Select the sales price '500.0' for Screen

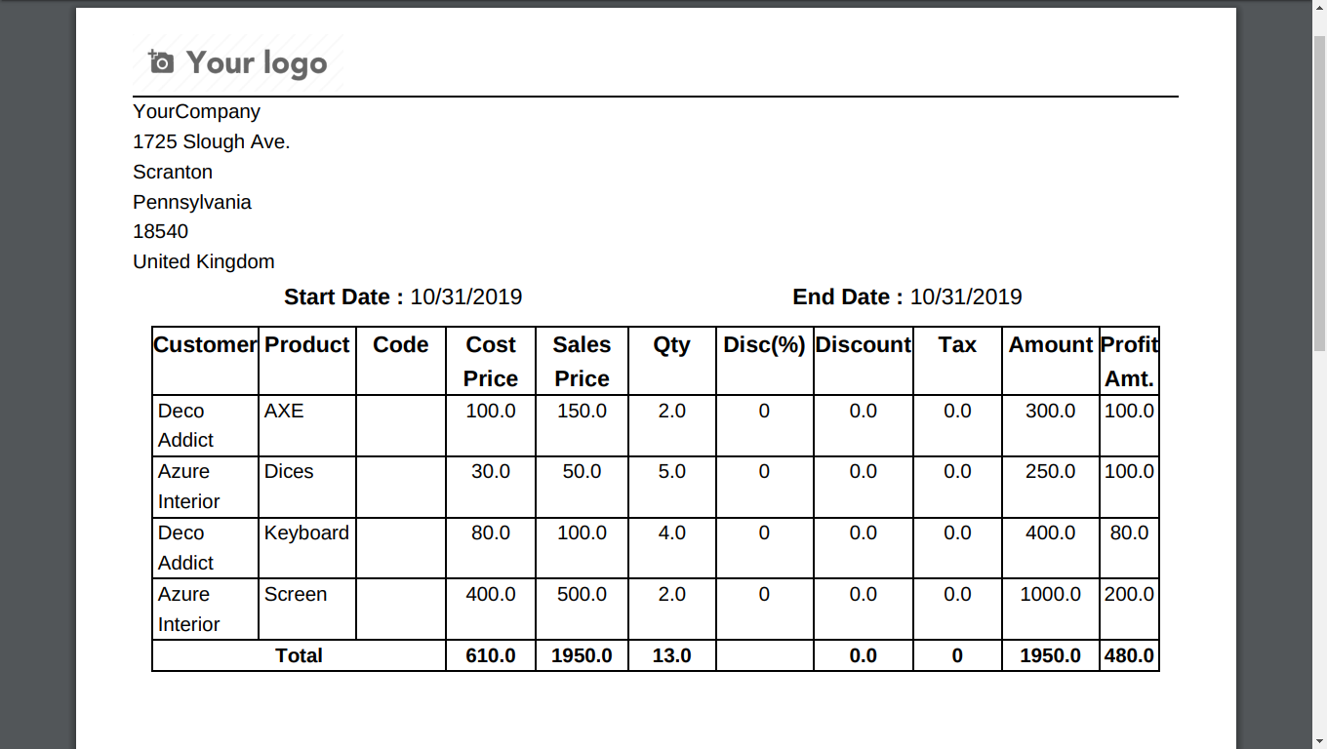tap(582, 594)
